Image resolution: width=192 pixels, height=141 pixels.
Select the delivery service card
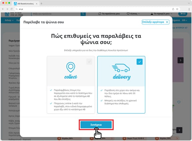(121, 85)
